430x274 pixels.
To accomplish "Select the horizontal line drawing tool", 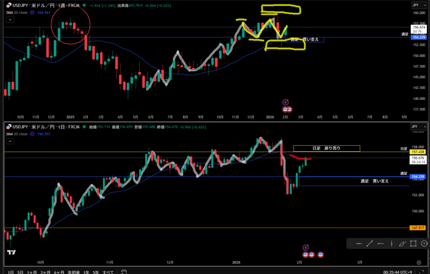I will 359,243.
